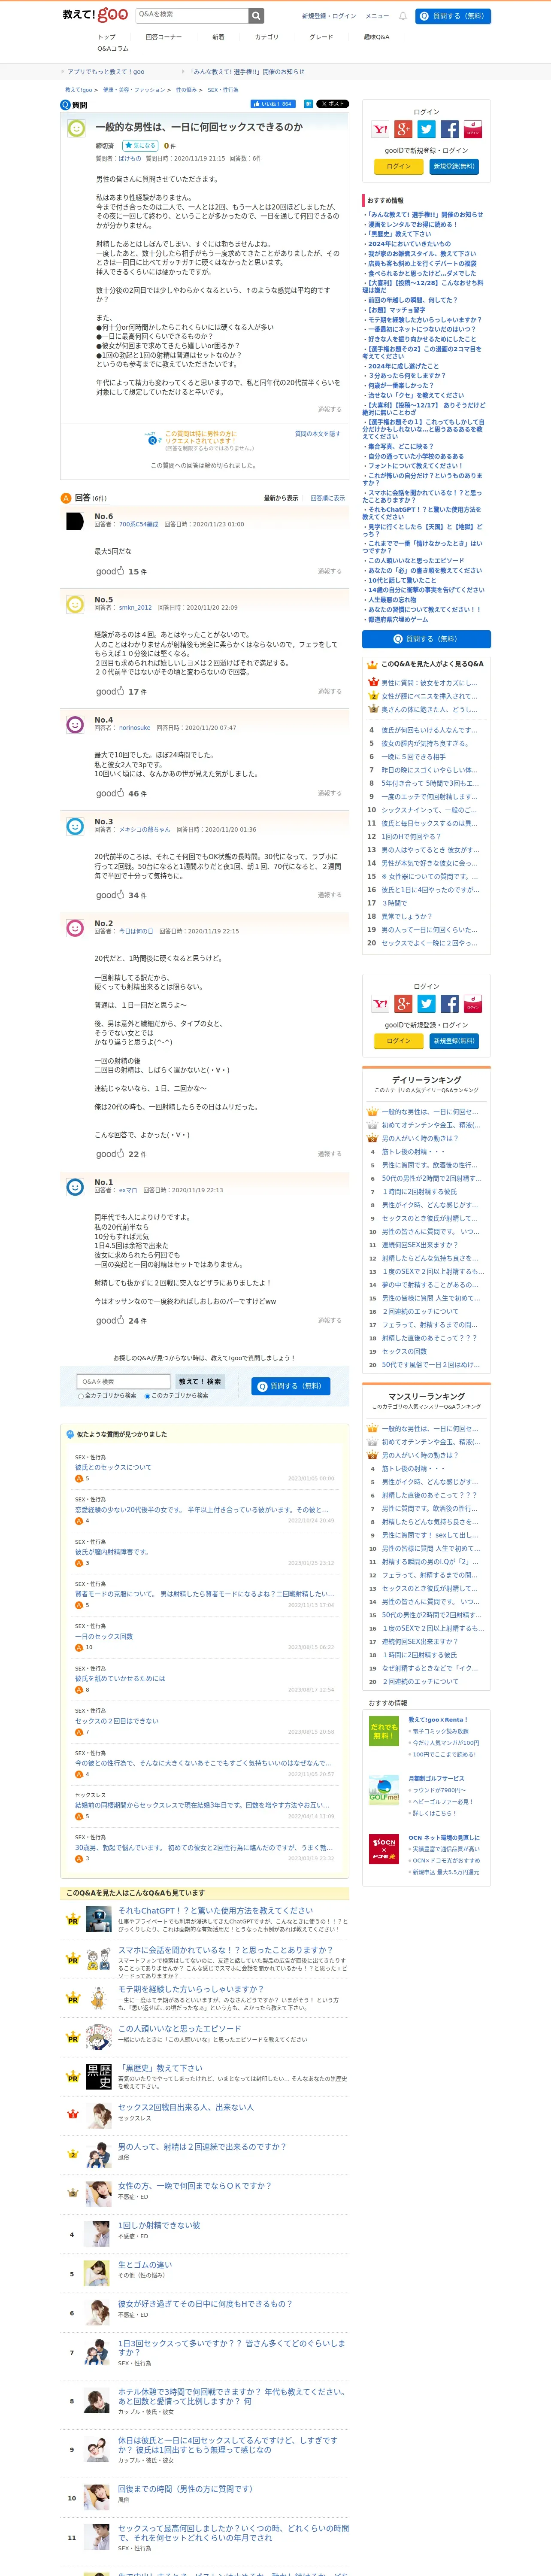Select このカテゴリから検索 radio button
Screen dimensions: 551x2576
click(x=148, y=1396)
